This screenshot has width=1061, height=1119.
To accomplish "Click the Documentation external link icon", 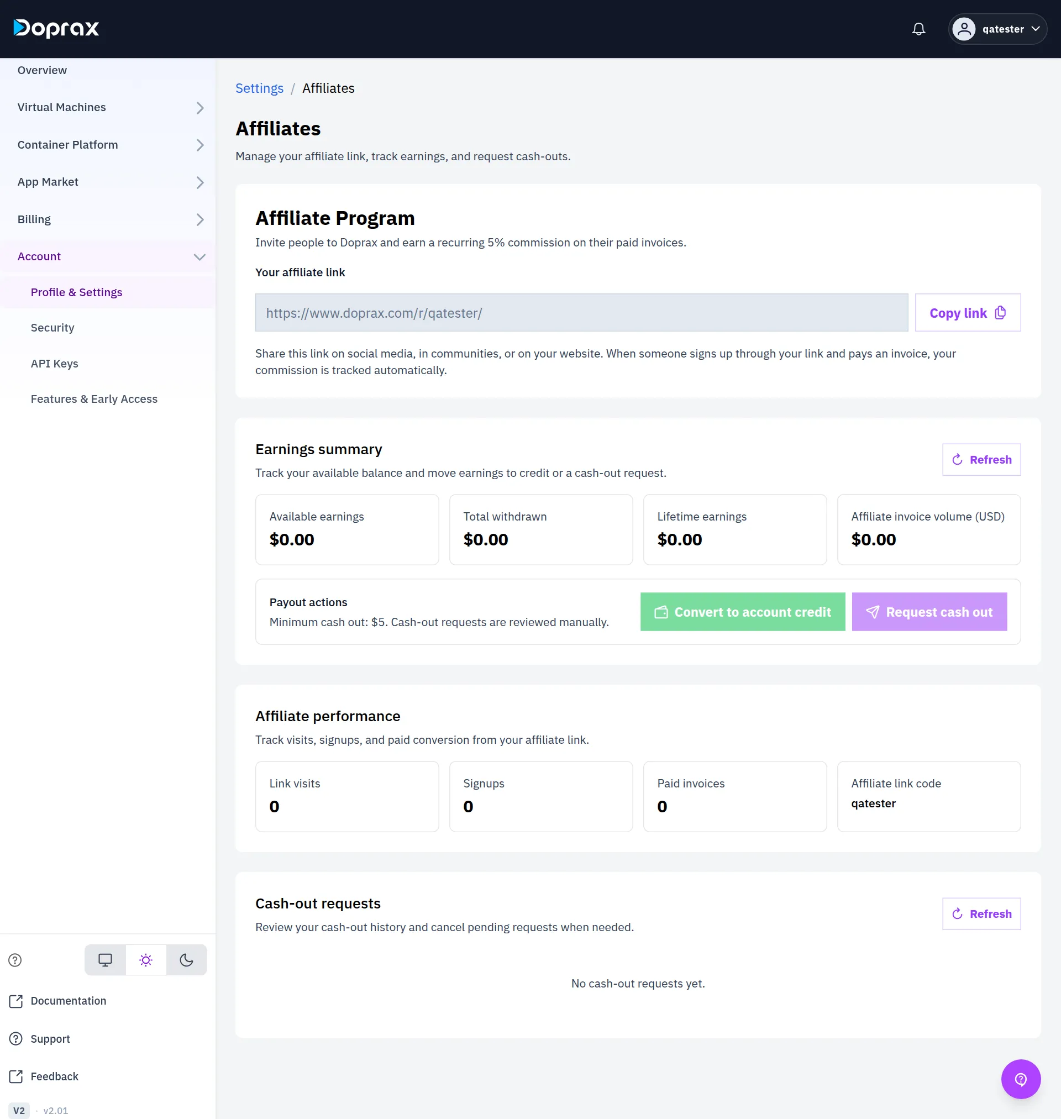I will tap(16, 1001).
